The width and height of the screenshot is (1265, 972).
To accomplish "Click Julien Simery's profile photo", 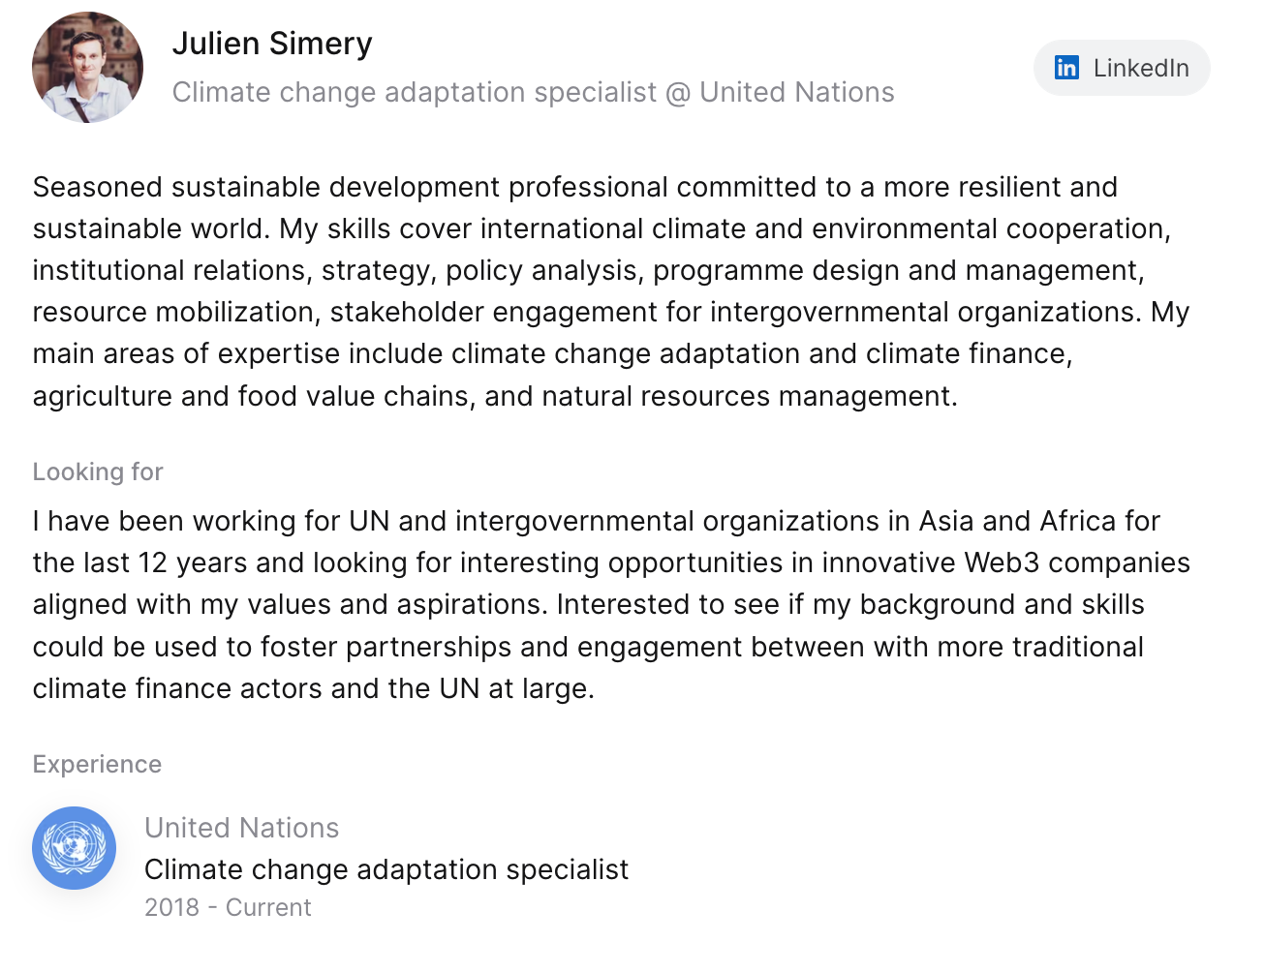I will click(87, 68).
